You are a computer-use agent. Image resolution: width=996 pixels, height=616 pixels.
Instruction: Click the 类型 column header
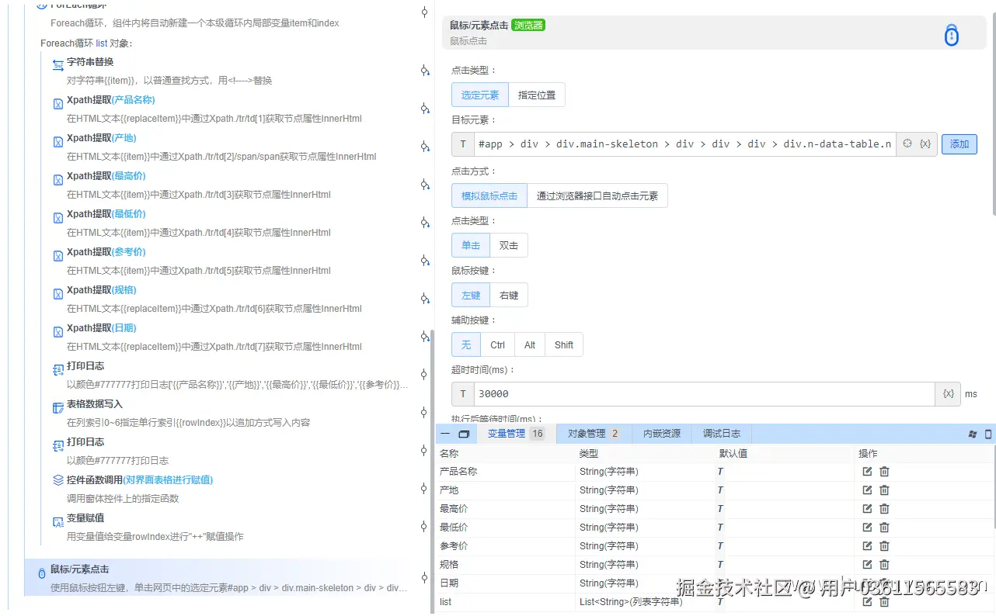point(588,453)
